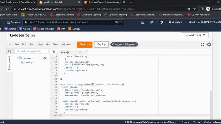Collapse the menu bar up arrow

pos(10,45)
